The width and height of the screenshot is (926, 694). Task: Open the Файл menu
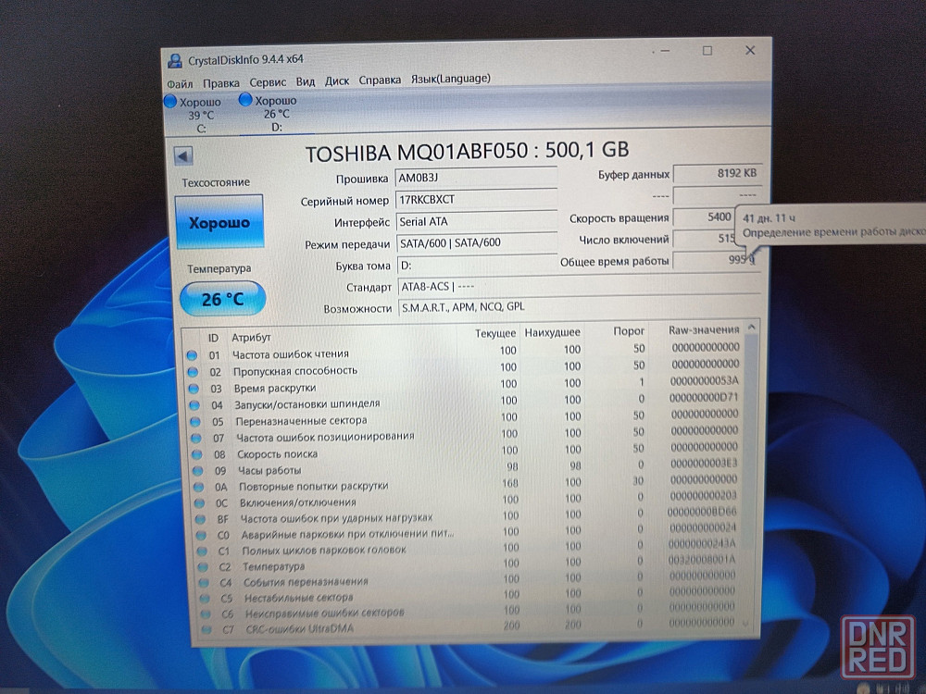[180, 82]
